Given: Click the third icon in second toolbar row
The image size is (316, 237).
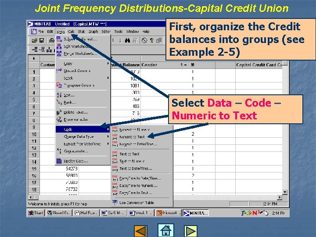Looking at the screenshot, I should tap(49, 49).
